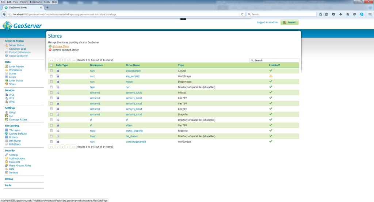This screenshot has height=202, width=374.
Task: Click the Stores table Search field
Action: tap(274, 60)
